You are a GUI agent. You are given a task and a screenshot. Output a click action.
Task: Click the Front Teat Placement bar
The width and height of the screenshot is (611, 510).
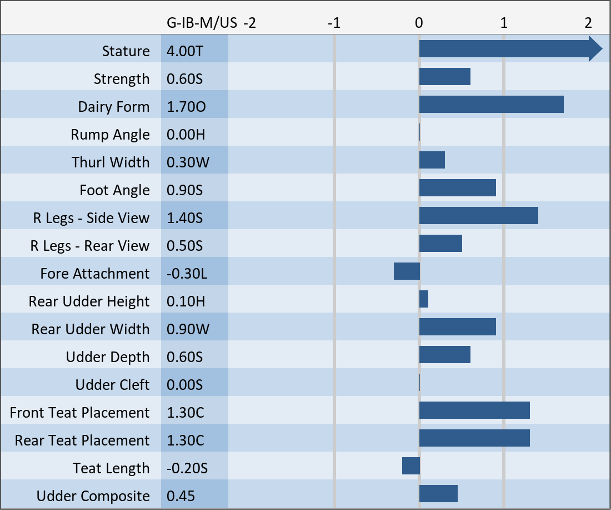click(474, 410)
